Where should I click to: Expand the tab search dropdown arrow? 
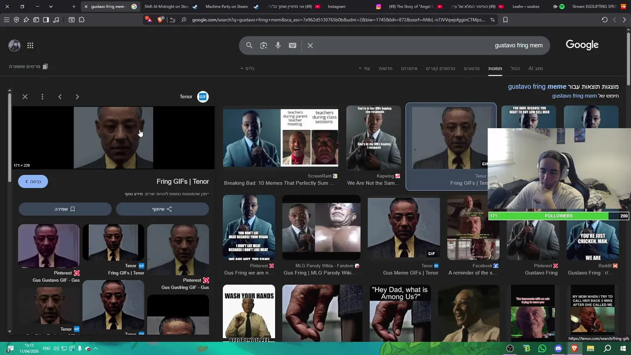[x=51, y=6]
